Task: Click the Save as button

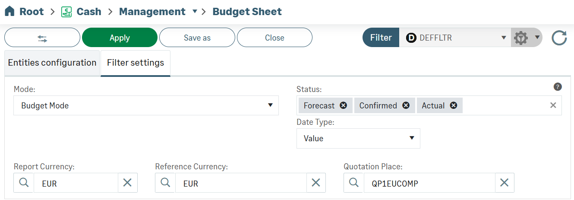Action: coord(197,38)
